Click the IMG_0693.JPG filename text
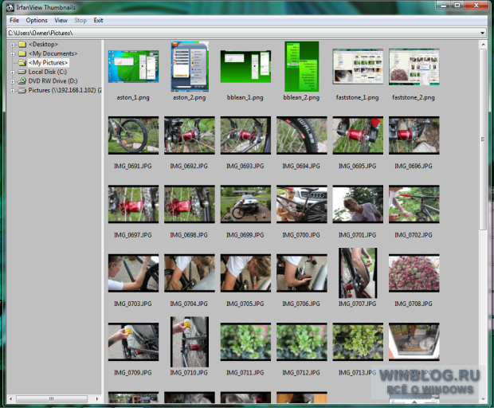Image resolution: width=494 pixels, height=408 pixels. (x=245, y=166)
